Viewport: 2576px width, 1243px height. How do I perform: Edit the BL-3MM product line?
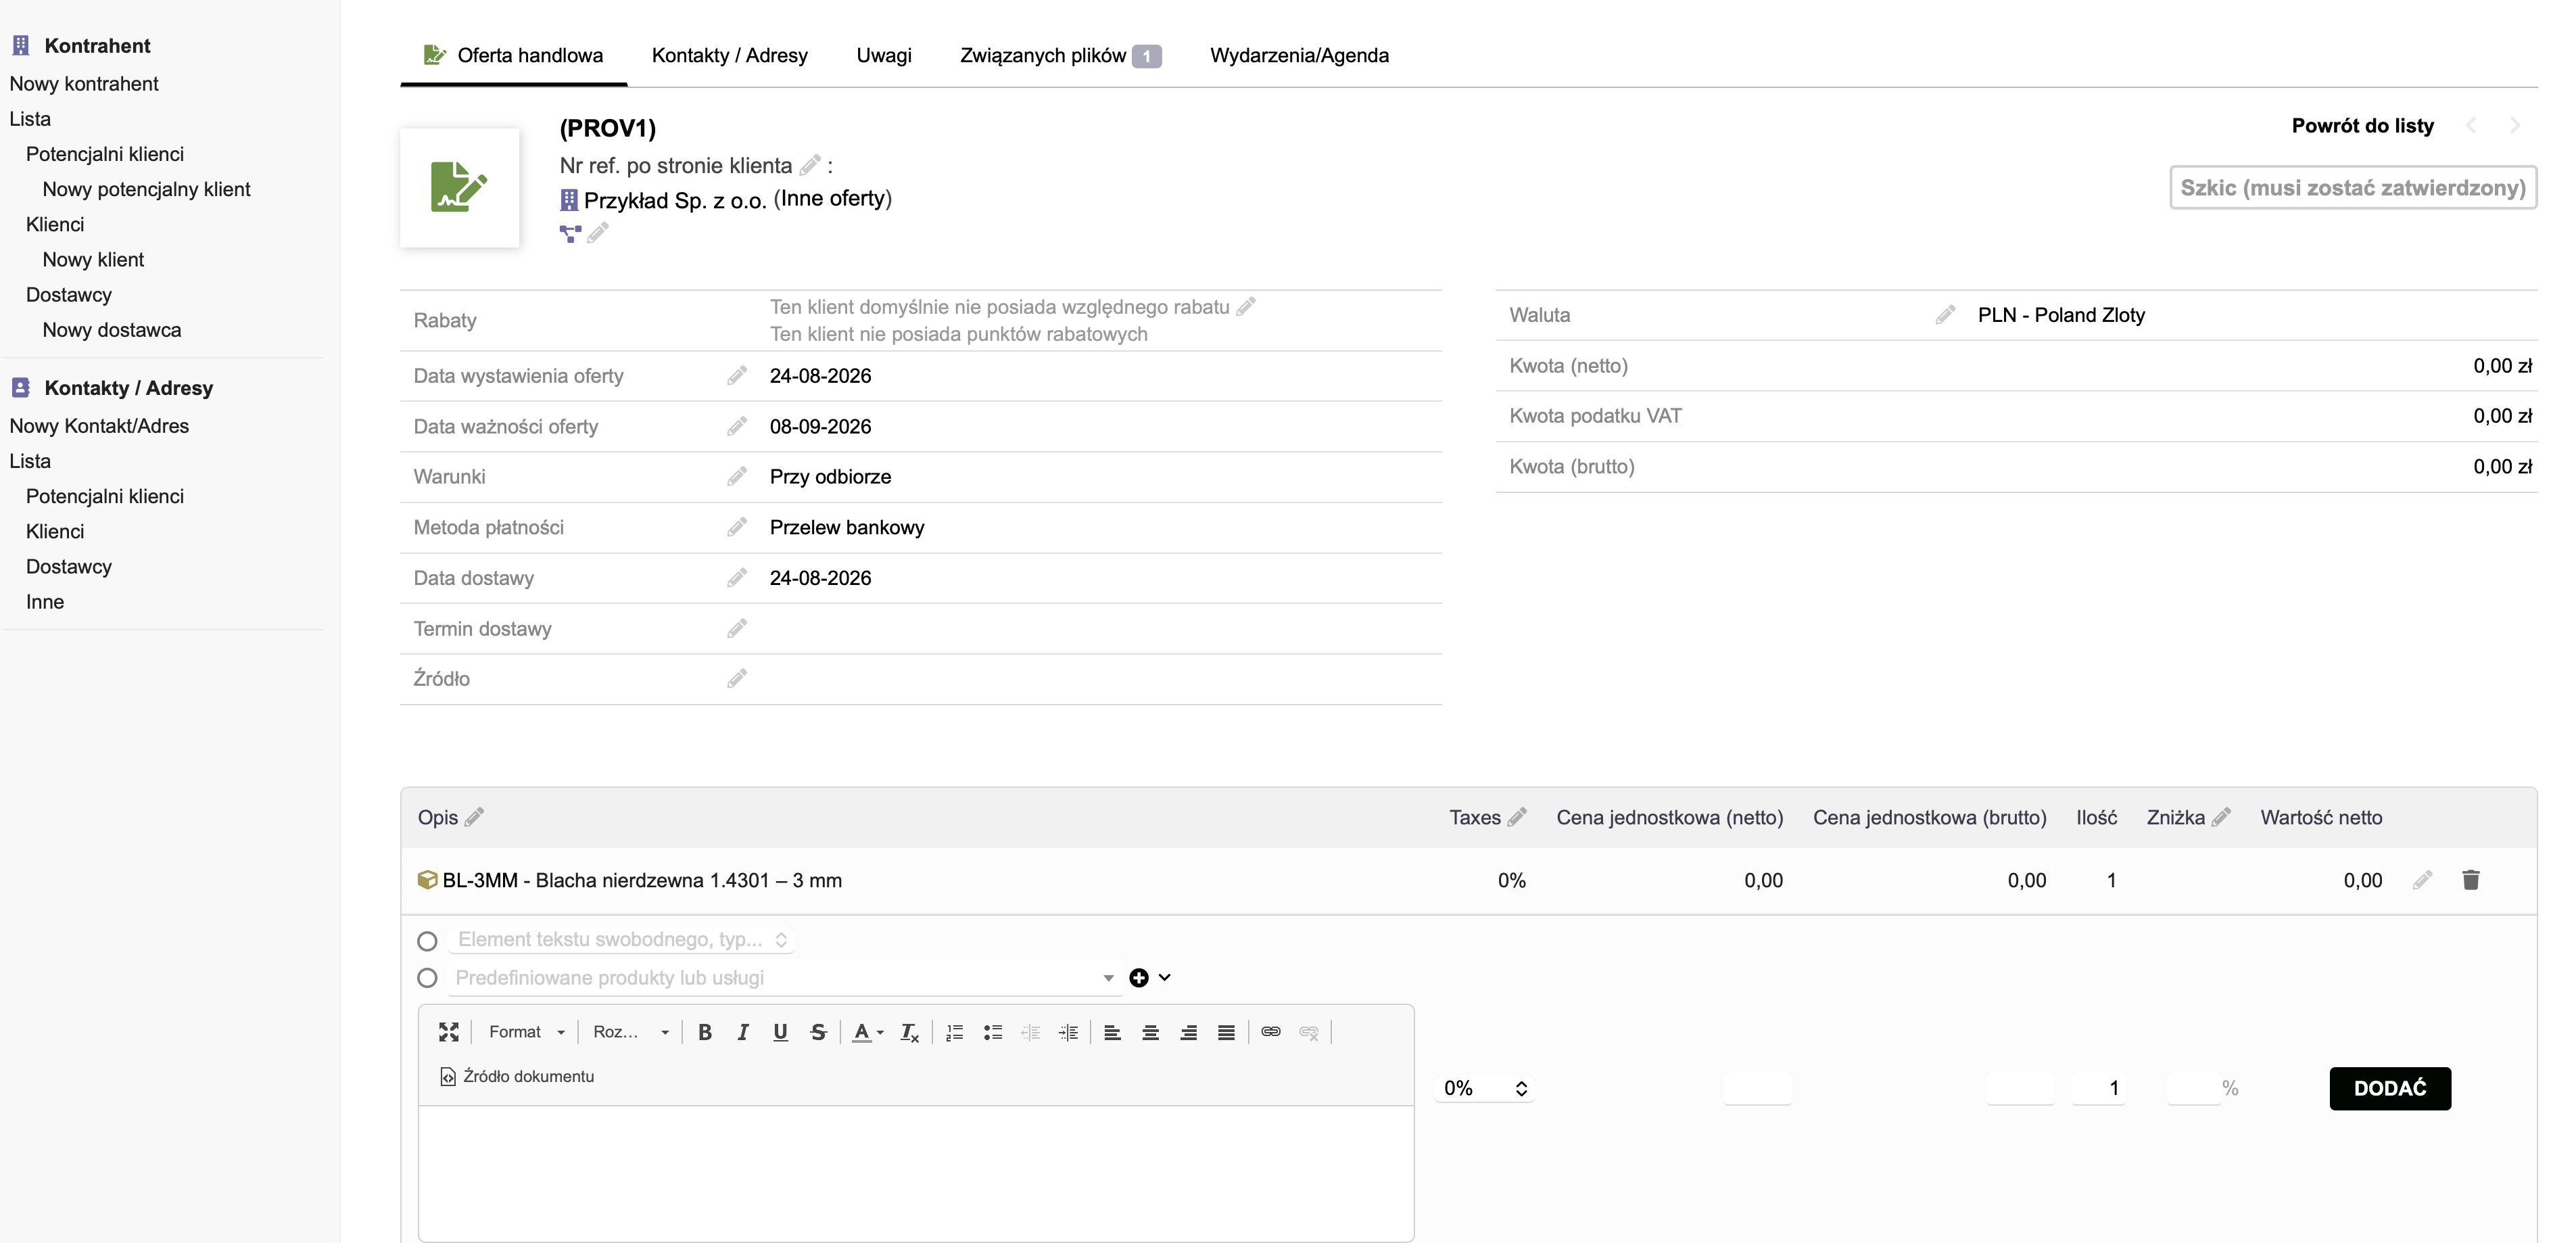point(2422,880)
